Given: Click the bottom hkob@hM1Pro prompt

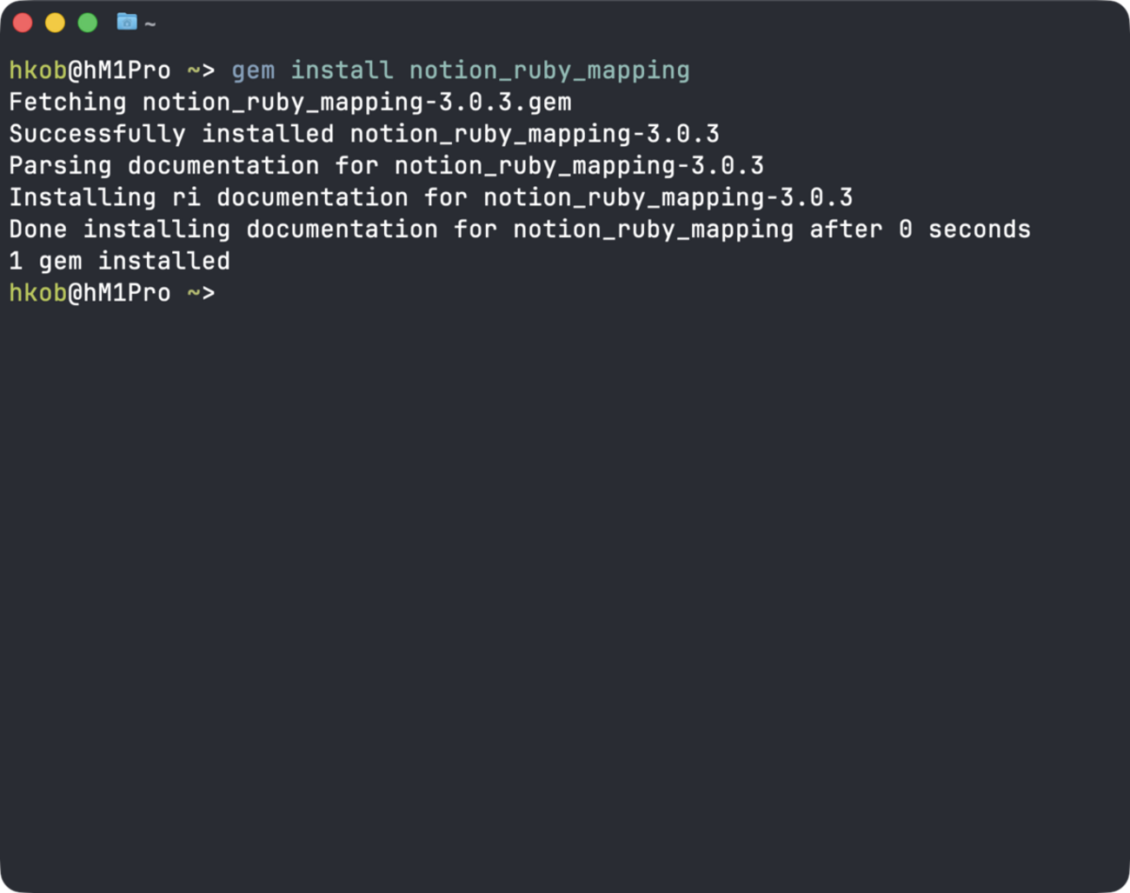Looking at the screenshot, I should point(90,293).
